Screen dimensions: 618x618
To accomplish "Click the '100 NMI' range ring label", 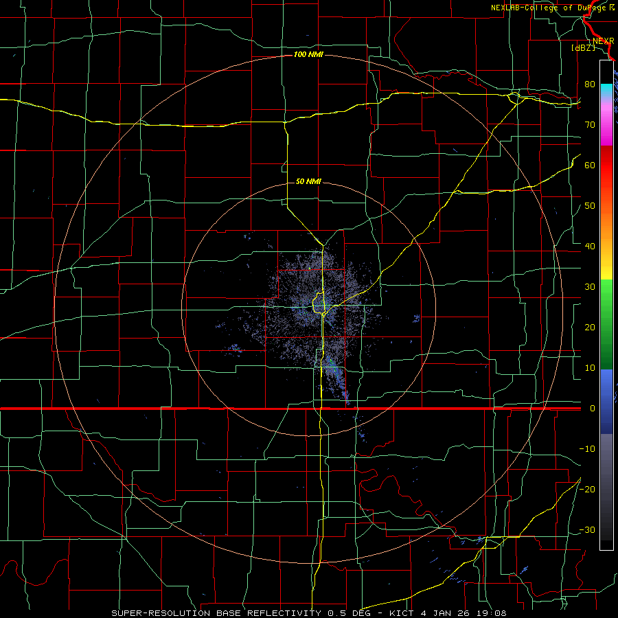I will (x=308, y=54).
